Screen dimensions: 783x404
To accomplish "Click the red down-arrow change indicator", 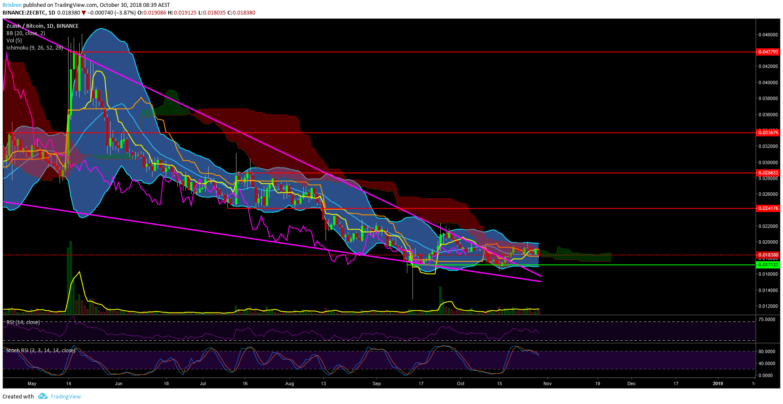I will (x=84, y=13).
